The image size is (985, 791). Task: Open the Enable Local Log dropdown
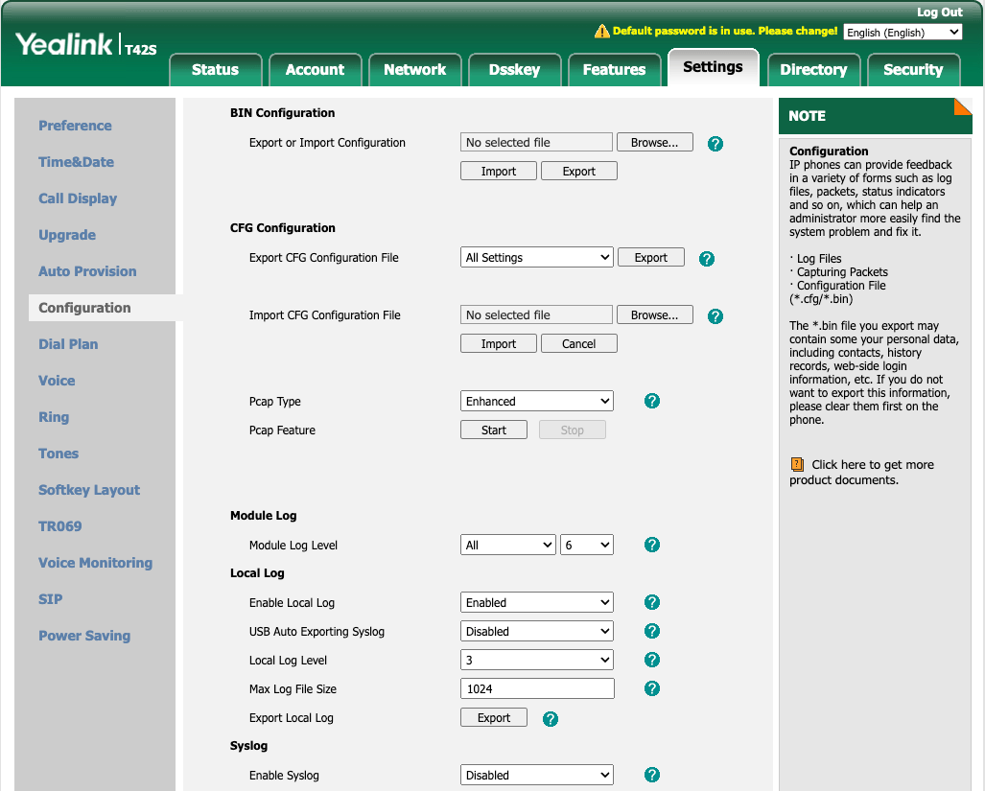tap(537, 603)
